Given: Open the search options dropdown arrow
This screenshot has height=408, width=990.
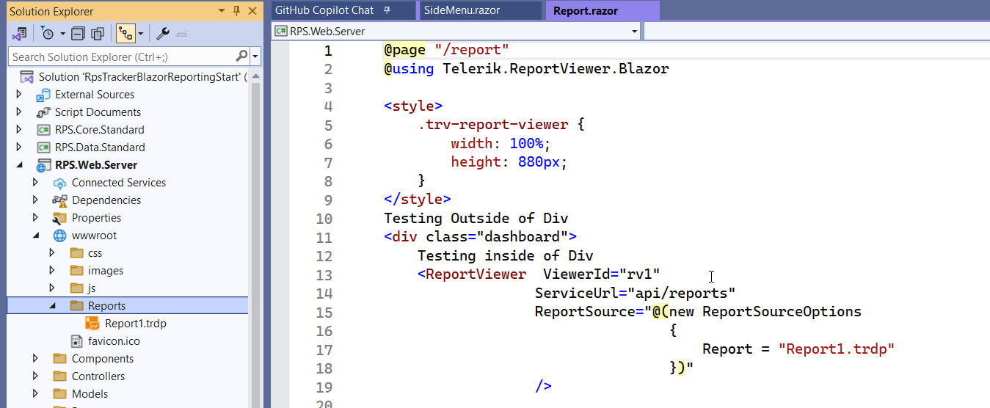Looking at the screenshot, I should pyautogui.click(x=255, y=57).
